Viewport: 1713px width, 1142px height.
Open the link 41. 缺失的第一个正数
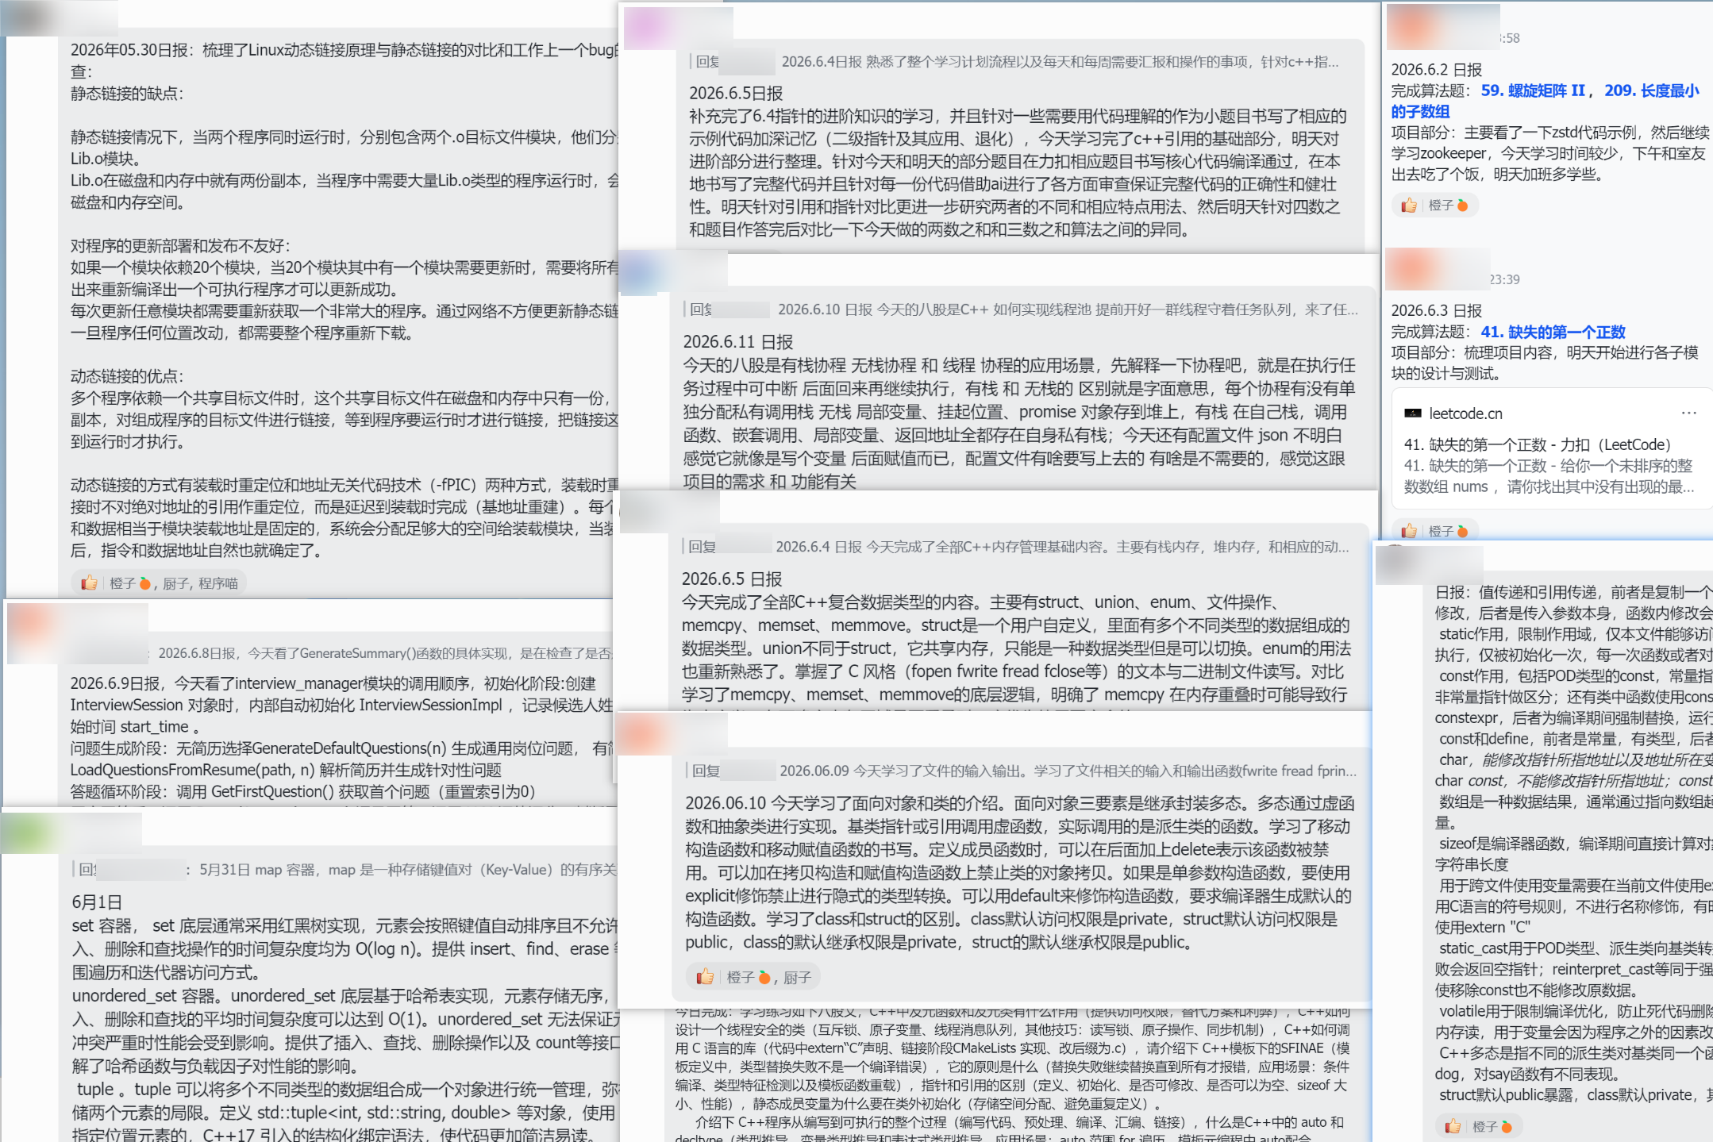1553,332
